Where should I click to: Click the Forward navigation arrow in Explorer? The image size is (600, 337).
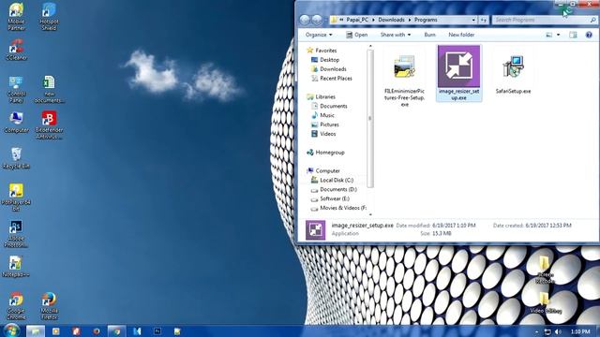pos(317,20)
